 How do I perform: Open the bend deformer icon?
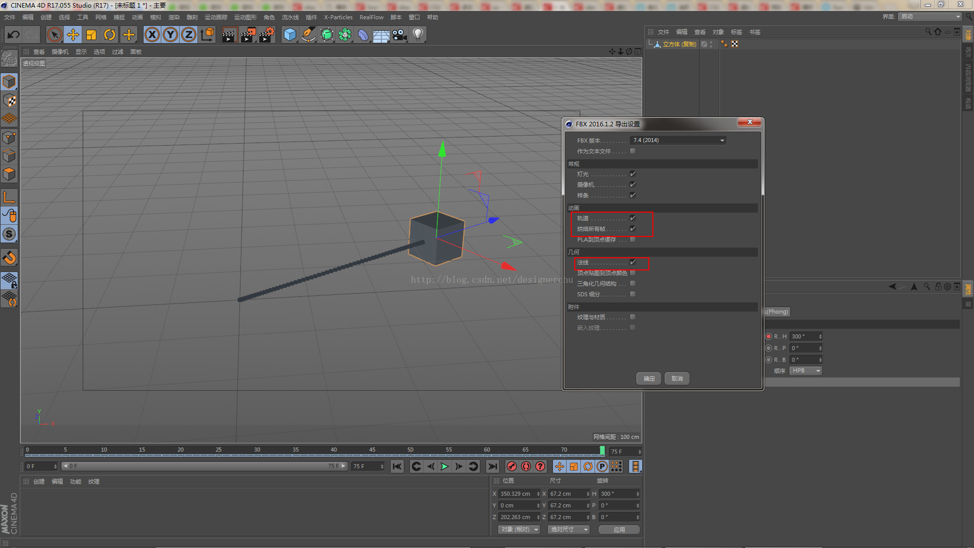pos(363,35)
